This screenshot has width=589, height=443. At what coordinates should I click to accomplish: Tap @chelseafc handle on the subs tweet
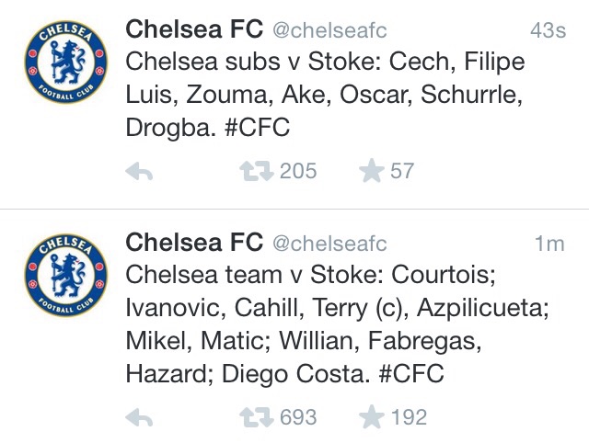click(x=329, y=30)
